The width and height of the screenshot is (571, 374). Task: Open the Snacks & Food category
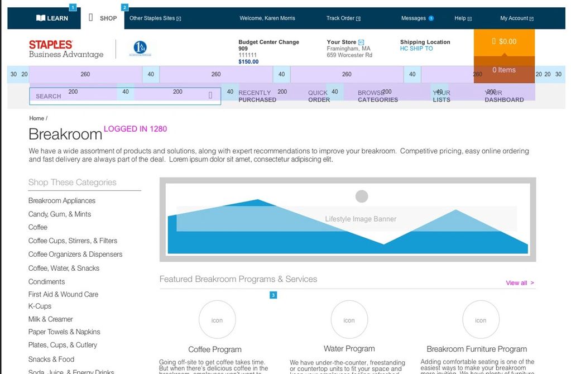[51, 359]
